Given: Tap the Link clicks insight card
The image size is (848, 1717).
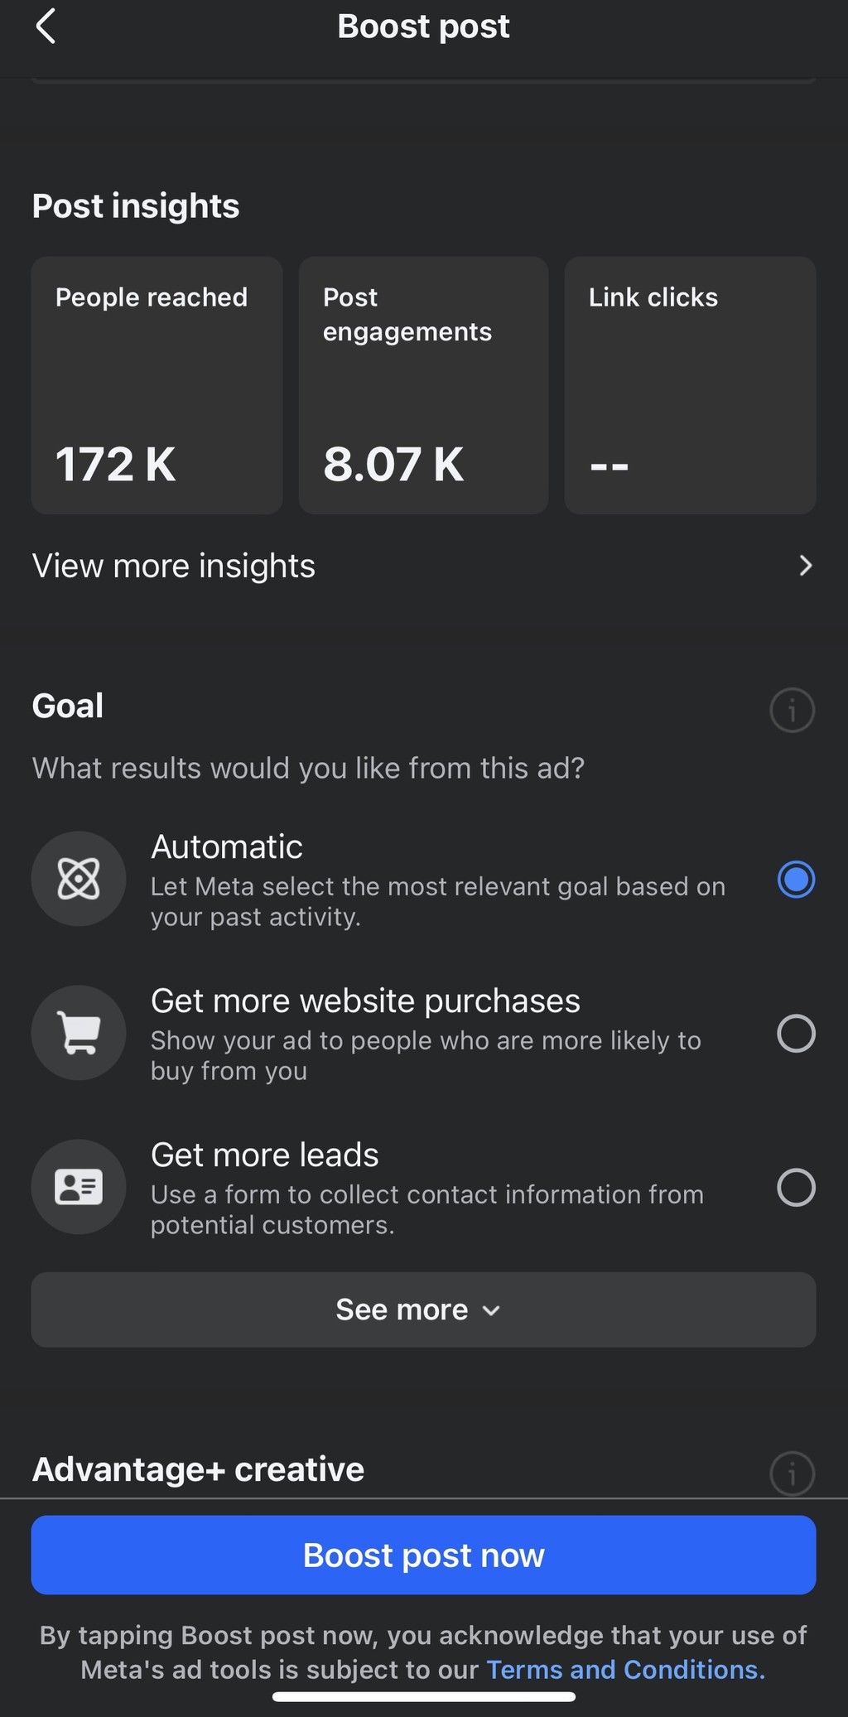Looking at the screenshot, I should 690,385.
